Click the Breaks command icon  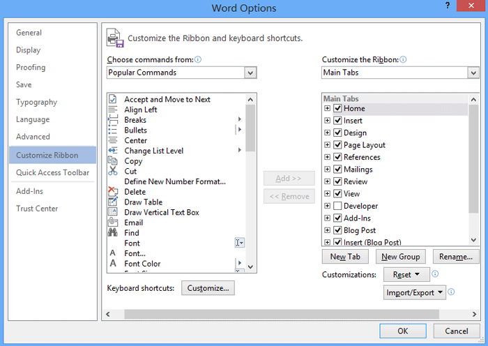click(x=113, y=119)
